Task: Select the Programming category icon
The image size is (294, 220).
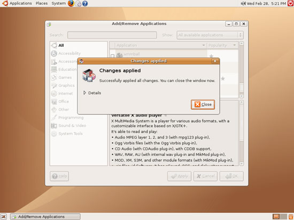Action: coord(54,118)
